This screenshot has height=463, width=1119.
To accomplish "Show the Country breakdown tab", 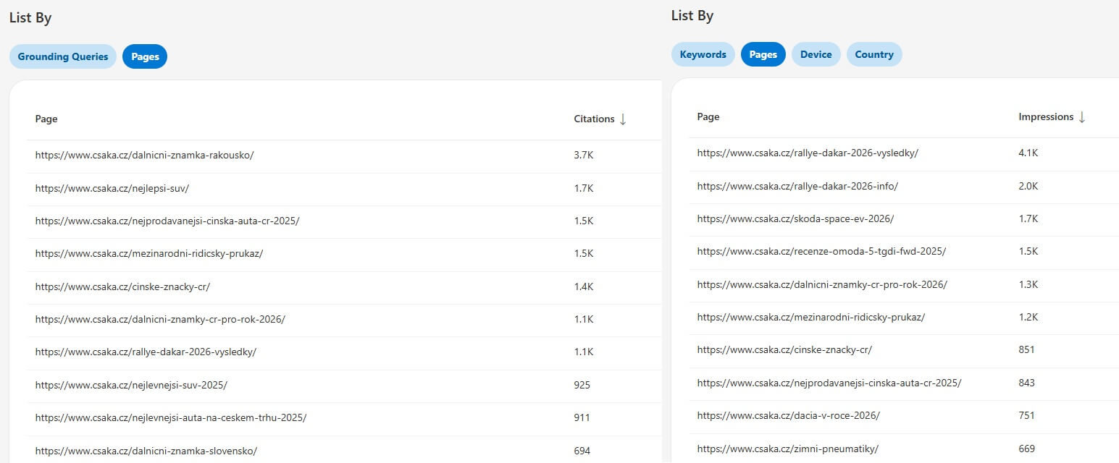I will pos(873,54).
